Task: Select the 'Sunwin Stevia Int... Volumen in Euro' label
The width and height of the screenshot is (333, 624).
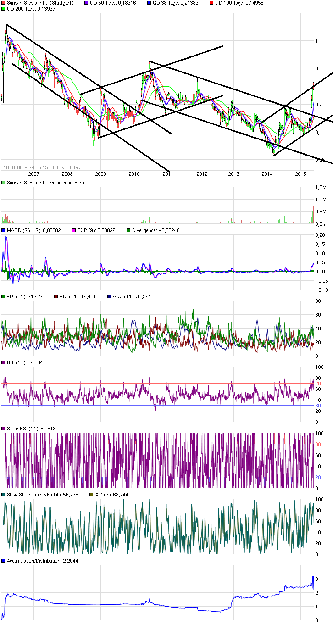Action: (45, 183)
